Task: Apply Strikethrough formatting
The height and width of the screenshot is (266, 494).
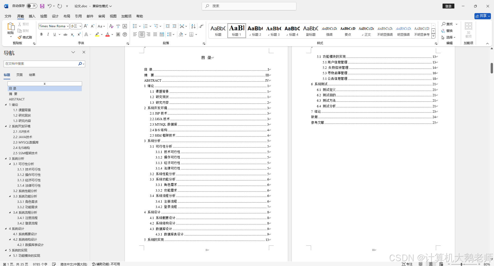Action: (65, 34)
